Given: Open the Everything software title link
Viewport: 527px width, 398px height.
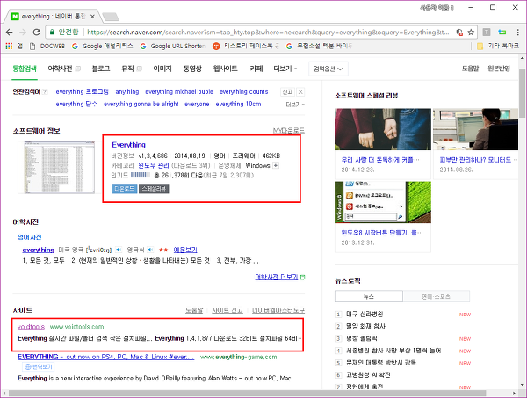Looking at the screenshot, I should click(x=129, y=145).
